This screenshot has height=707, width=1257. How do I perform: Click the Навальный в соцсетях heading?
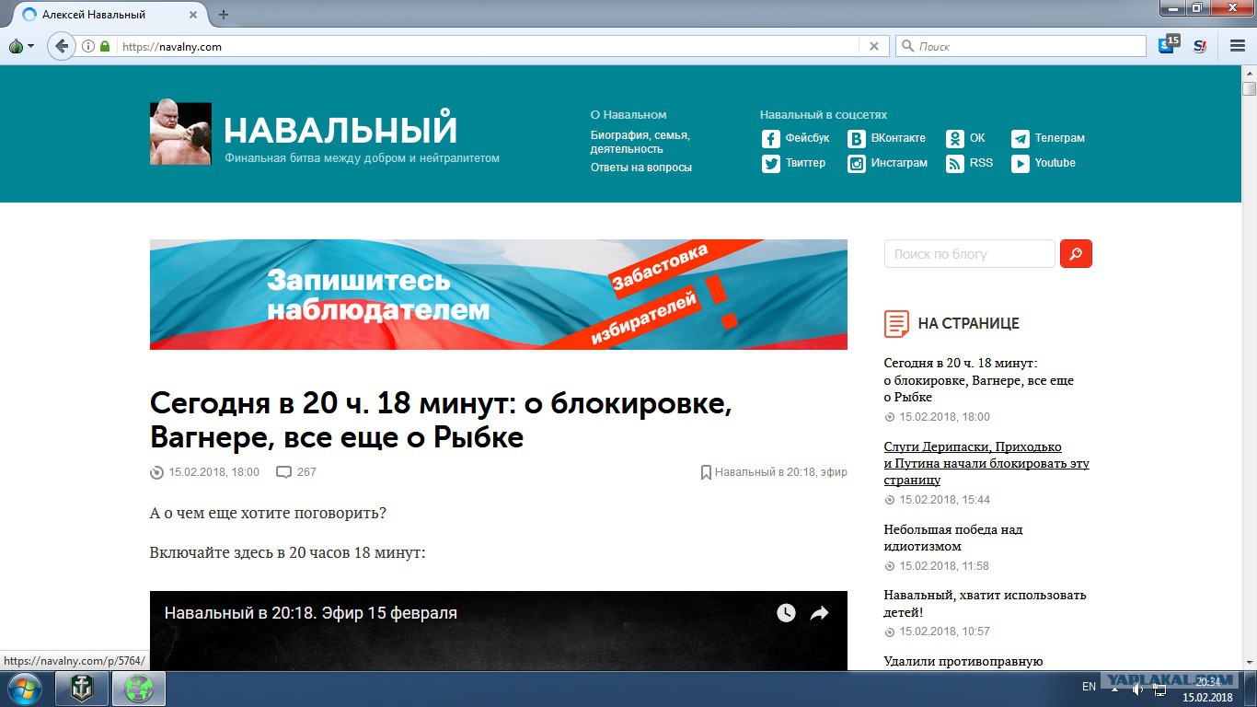(824, 115)
